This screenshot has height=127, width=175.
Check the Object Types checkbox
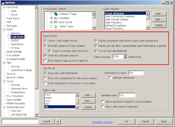(x=52, y=26)
